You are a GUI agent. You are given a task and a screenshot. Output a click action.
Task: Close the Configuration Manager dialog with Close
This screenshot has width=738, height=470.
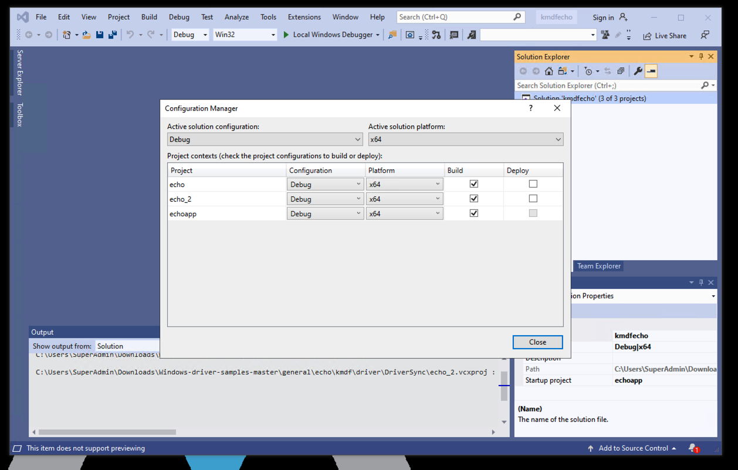coord(537,342)
